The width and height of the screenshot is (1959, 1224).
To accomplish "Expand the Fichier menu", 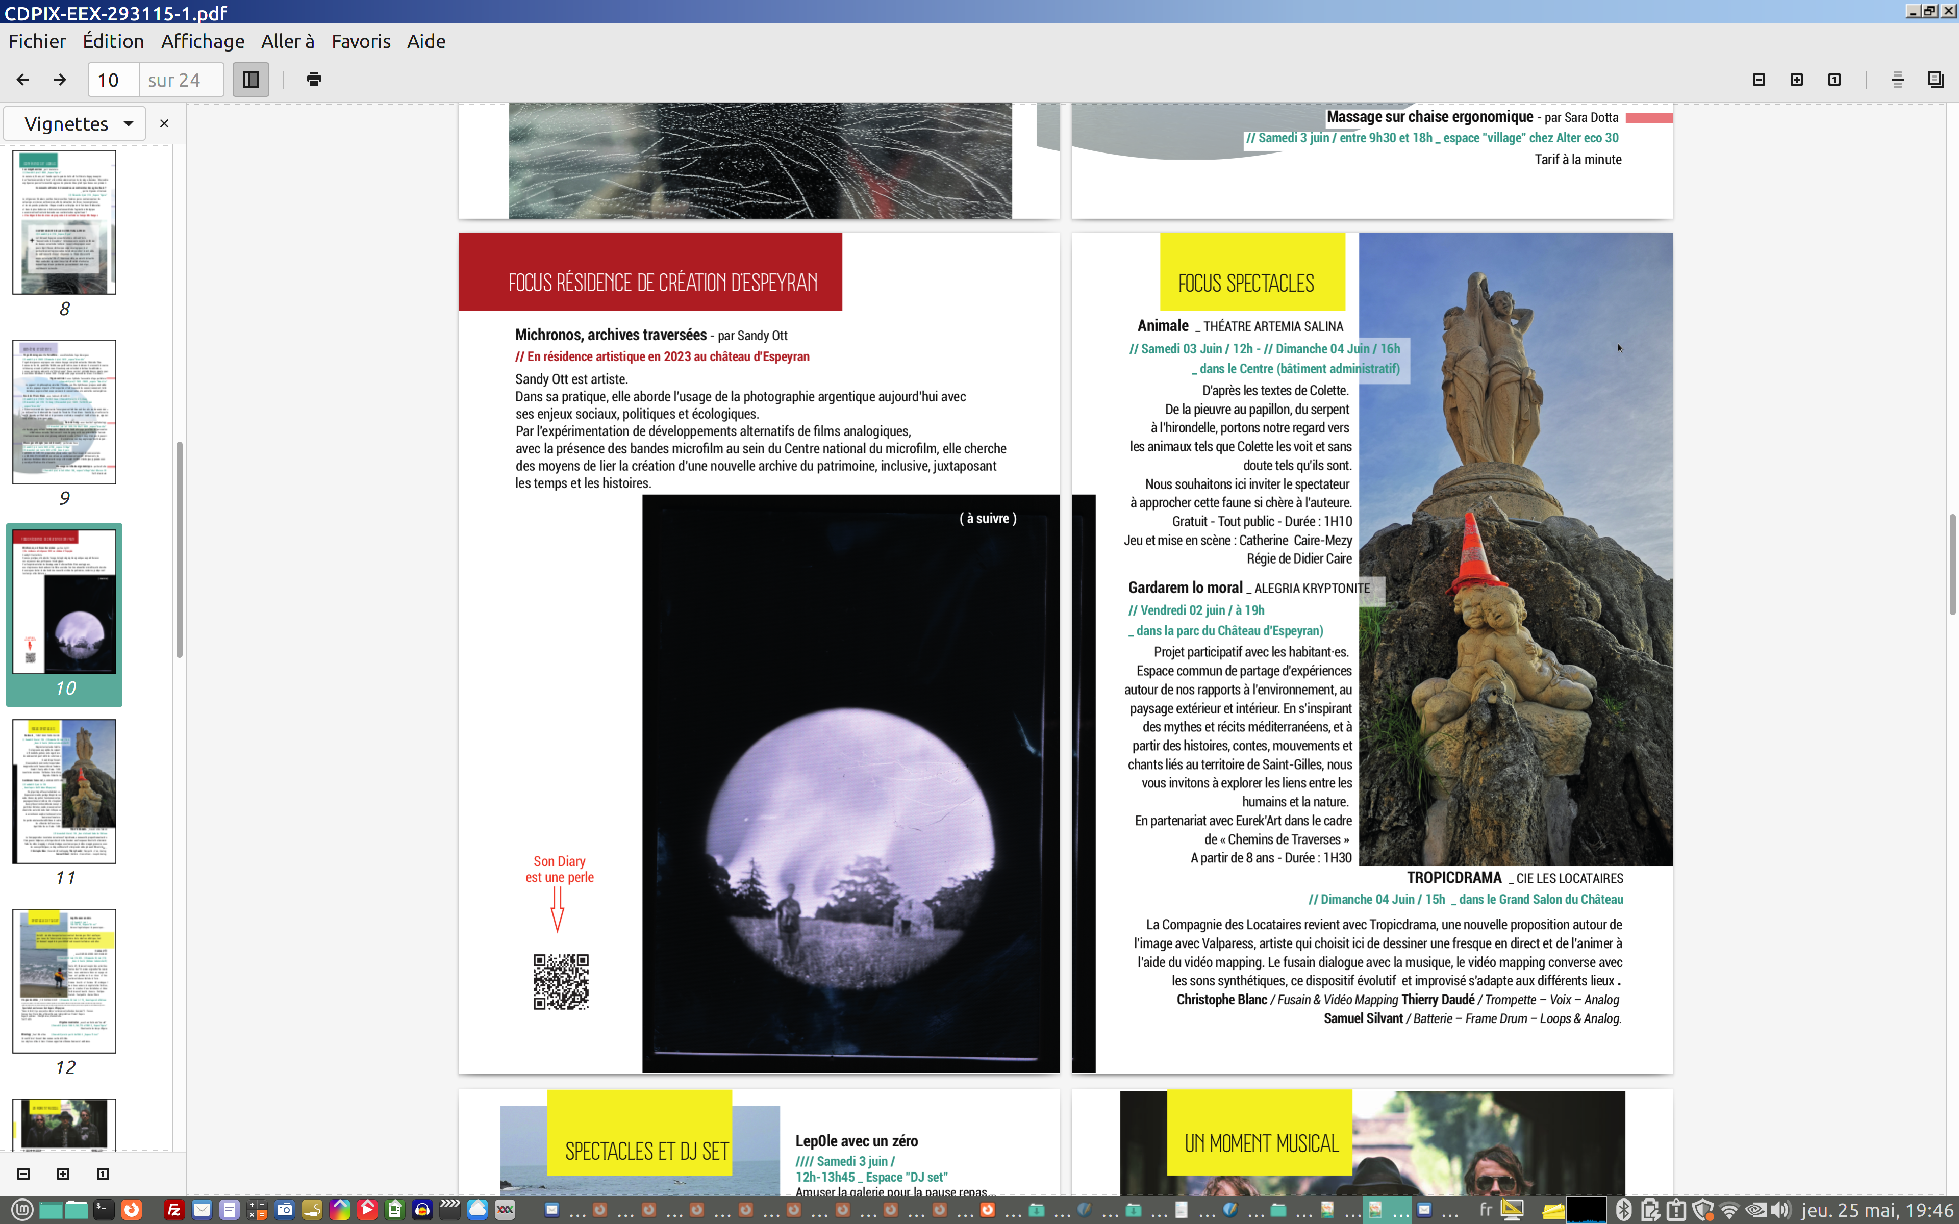I will (x=37, y=41).
